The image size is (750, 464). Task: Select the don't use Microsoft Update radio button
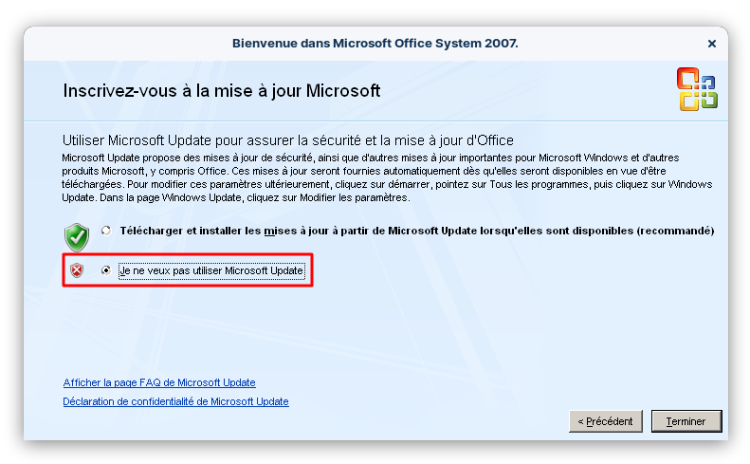click(106, 270)
